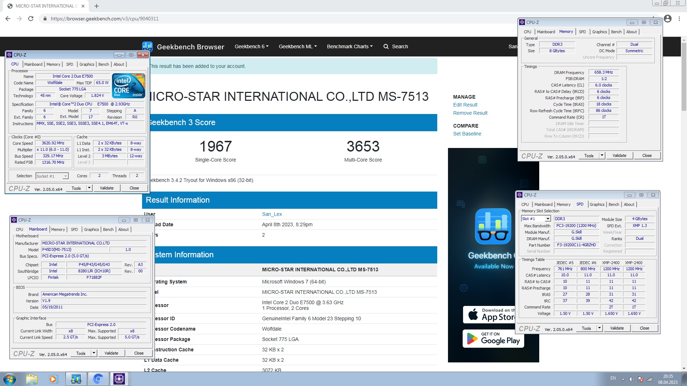Click the CPU-Z title icon in Memory window
This screenshot has height=386, width=687.
pos(522,22)
